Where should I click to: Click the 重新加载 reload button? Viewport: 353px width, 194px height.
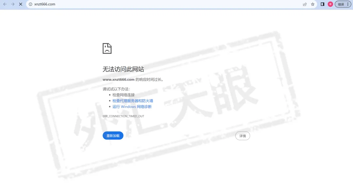113,136
